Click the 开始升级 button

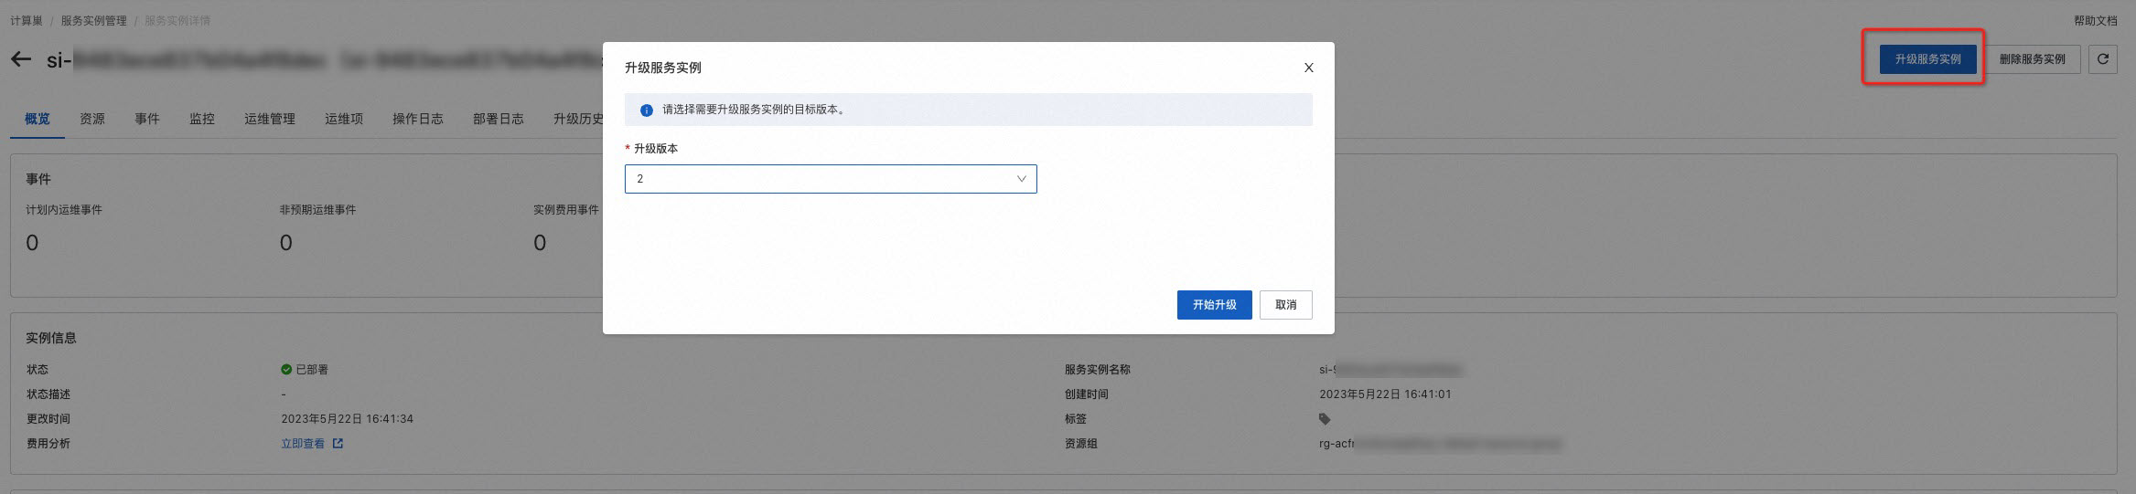point(1214,305)
